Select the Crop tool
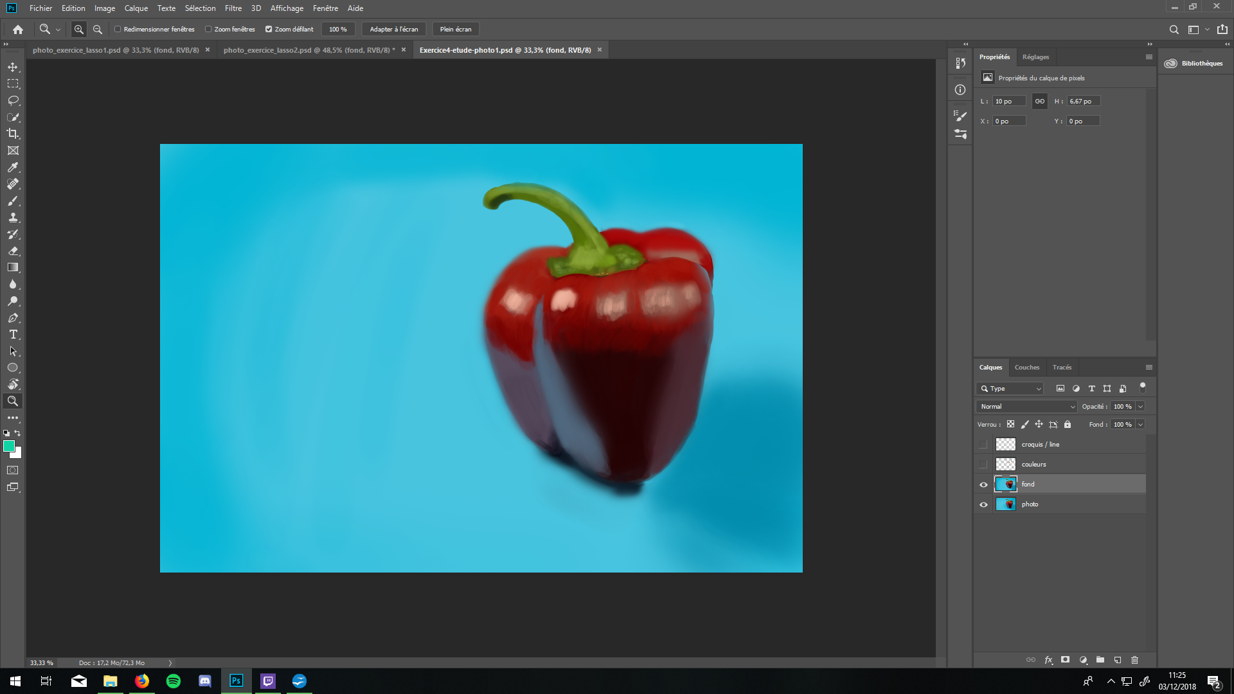This screenshot has height=694, width=1234. [13, 134]
